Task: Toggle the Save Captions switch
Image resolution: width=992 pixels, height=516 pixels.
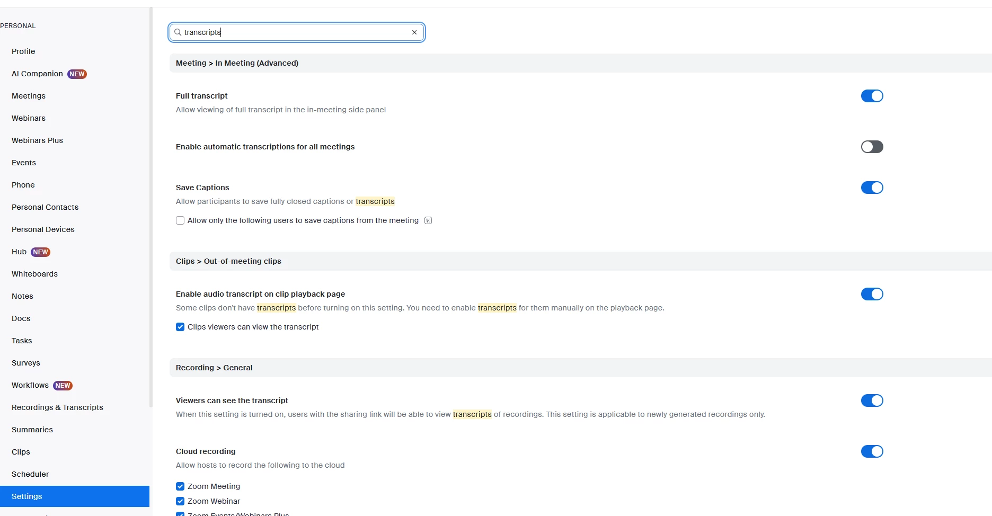Action: click(x=872, y=188)
